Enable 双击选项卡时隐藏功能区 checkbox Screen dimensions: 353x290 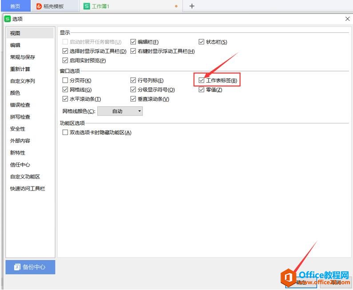pyautogui.click(x=65, y=132)
